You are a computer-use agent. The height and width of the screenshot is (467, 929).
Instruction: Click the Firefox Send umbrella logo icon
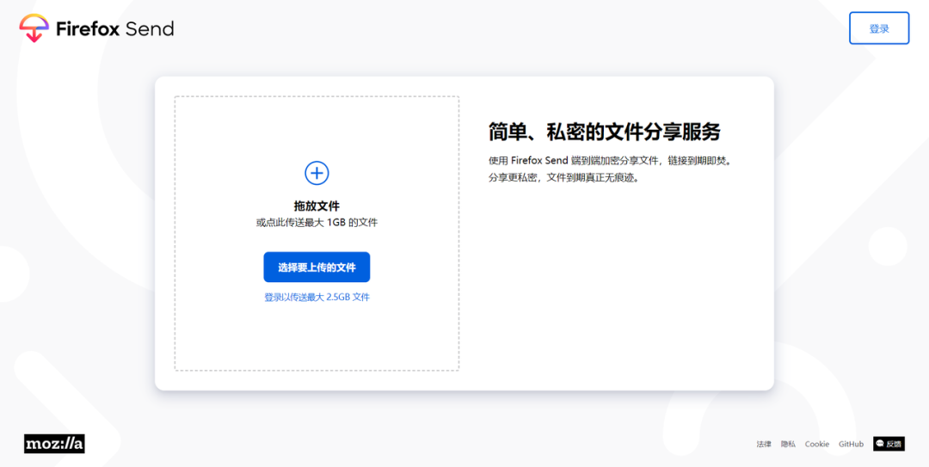pyautogui.click(x=34, y=28)
